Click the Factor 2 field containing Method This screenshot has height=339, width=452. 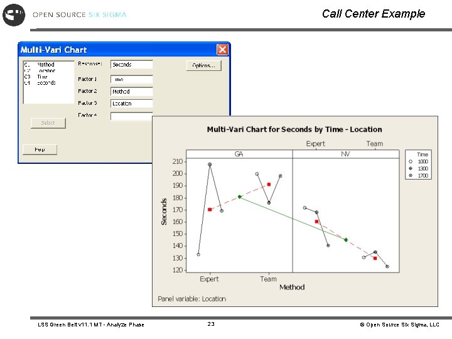pos(132,92)
